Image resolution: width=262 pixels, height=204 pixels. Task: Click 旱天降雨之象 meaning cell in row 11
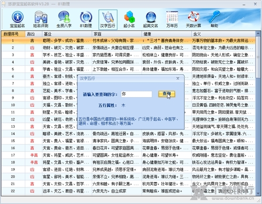point(223,112)
